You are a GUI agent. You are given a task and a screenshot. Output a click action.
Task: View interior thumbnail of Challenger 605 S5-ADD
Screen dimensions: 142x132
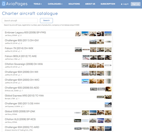pyautogui.click(x=109, y=89)
